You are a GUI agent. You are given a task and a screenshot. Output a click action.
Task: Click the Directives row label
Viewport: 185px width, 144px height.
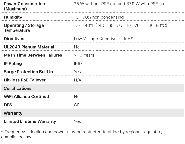[14, 39]
